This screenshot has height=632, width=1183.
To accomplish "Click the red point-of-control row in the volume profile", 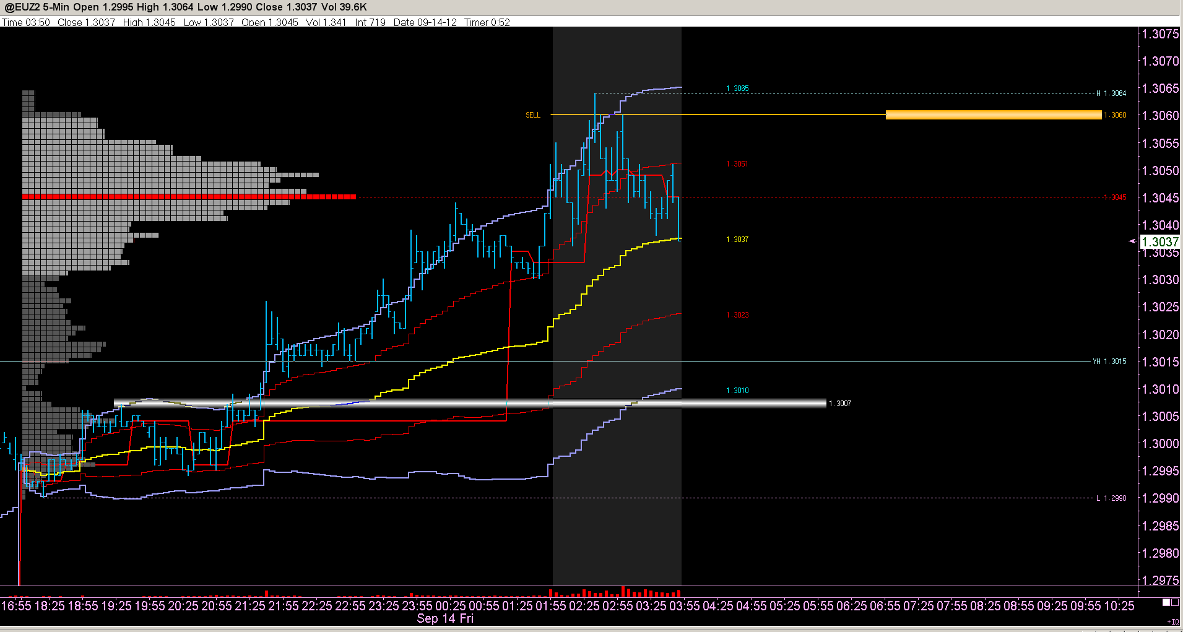I will (x=189, y=197).
